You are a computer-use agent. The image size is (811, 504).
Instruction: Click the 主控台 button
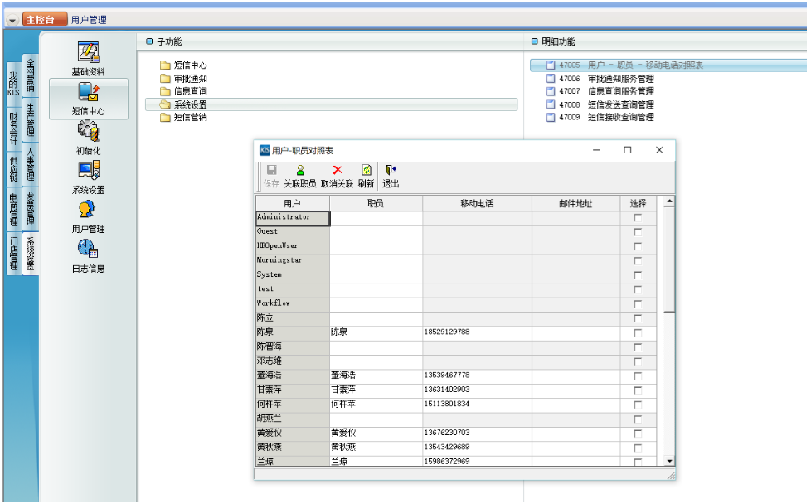pos(44,19)
